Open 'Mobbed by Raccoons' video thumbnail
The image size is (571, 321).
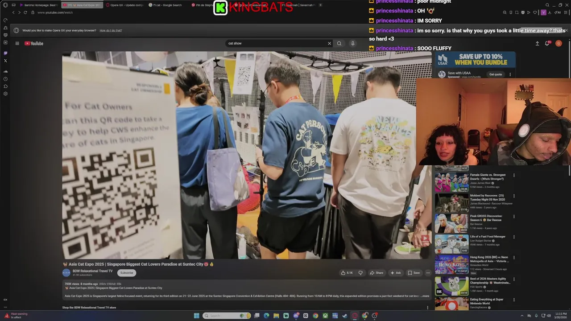451,202
